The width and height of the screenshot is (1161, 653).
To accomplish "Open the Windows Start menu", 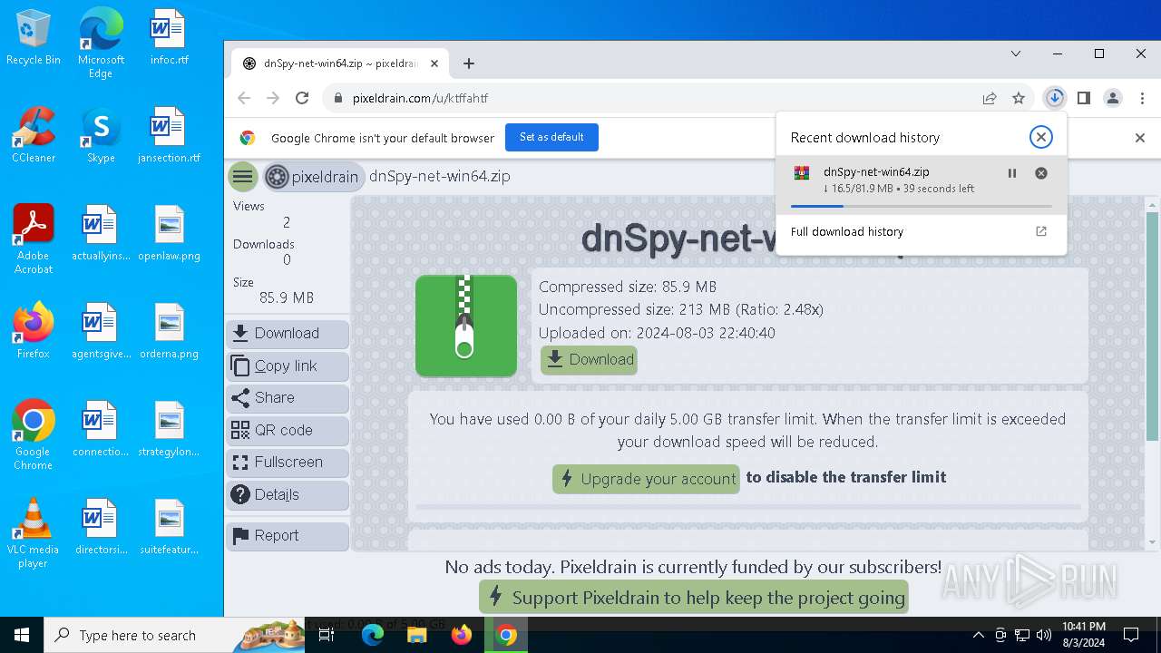I will pyautogui.click(x=22, y=635).
